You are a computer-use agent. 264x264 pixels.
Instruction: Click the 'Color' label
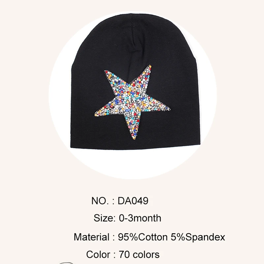click(x=98, y=254)
